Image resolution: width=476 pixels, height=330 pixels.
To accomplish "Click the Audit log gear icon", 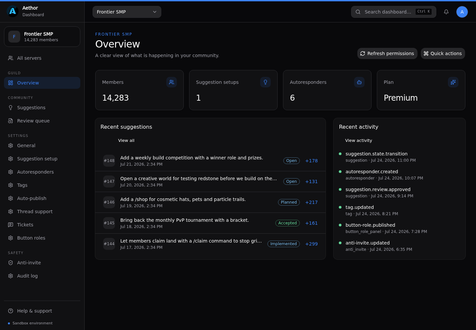I will (11, 276).
